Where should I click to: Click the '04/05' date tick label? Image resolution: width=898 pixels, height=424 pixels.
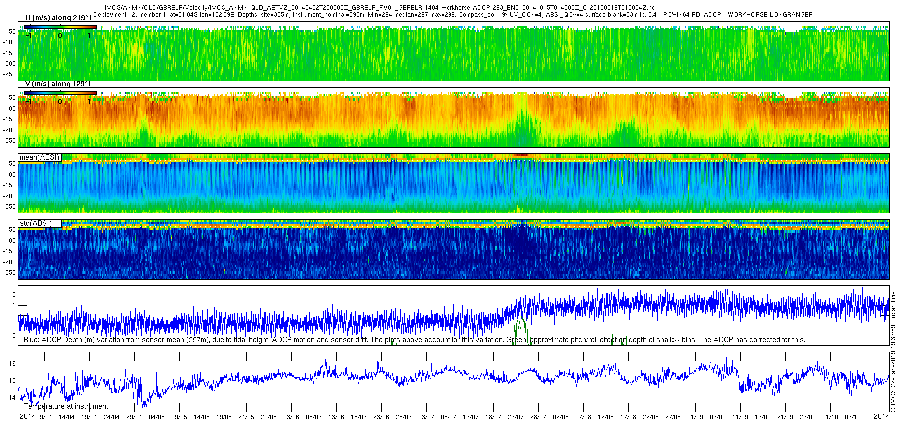pyautogui.click(x=157, y=417)
